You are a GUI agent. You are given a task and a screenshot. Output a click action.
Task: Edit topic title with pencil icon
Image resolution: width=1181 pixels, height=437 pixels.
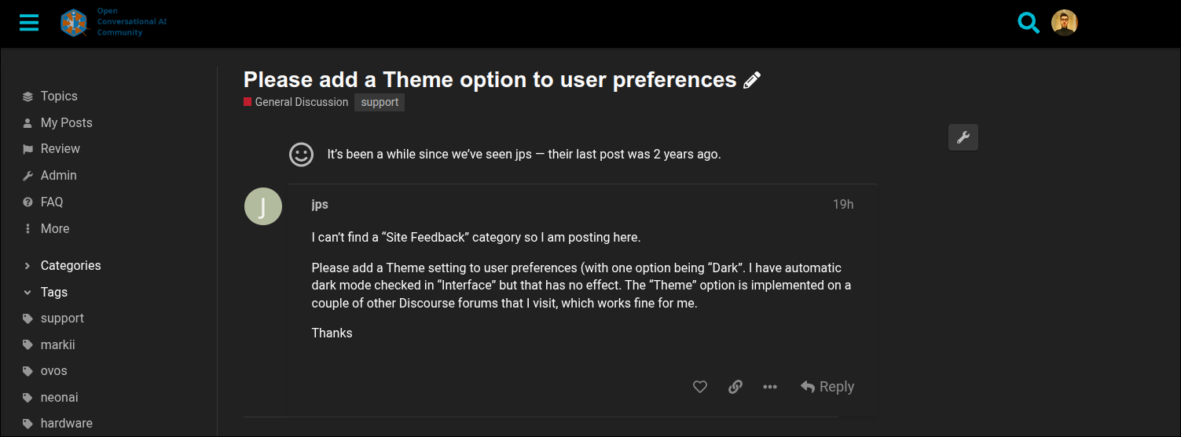(x=752, y=80)
